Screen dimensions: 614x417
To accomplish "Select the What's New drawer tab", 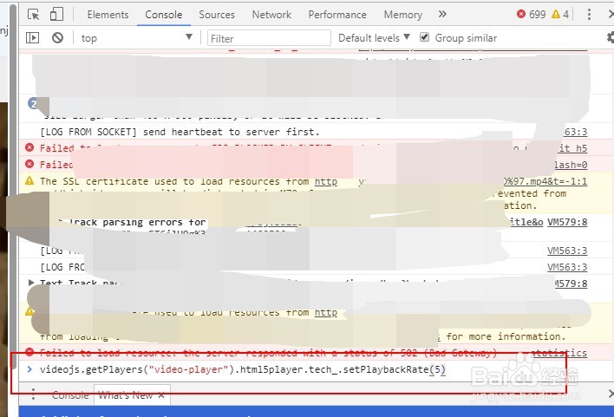I will pos(125,395).
